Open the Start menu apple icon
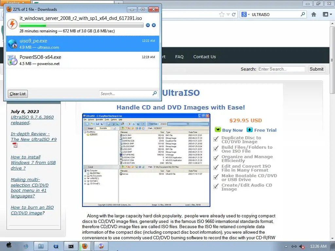Viewport: 335px width, 251px height. point(9,246)
